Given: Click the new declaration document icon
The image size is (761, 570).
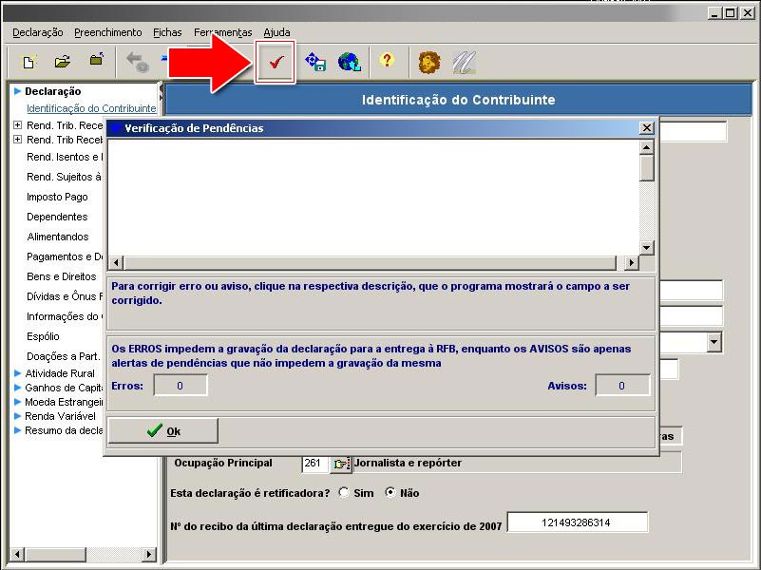Looking at the screenshot, I should 29,63.
